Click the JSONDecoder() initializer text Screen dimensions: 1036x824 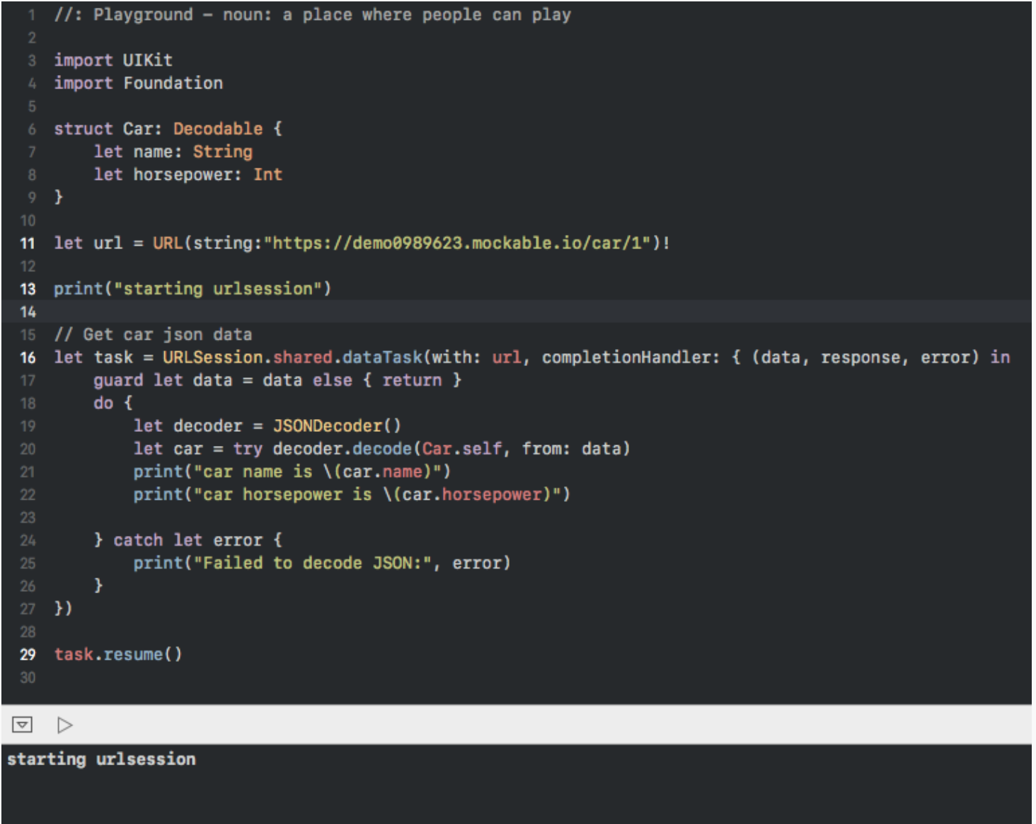(337, 426)
